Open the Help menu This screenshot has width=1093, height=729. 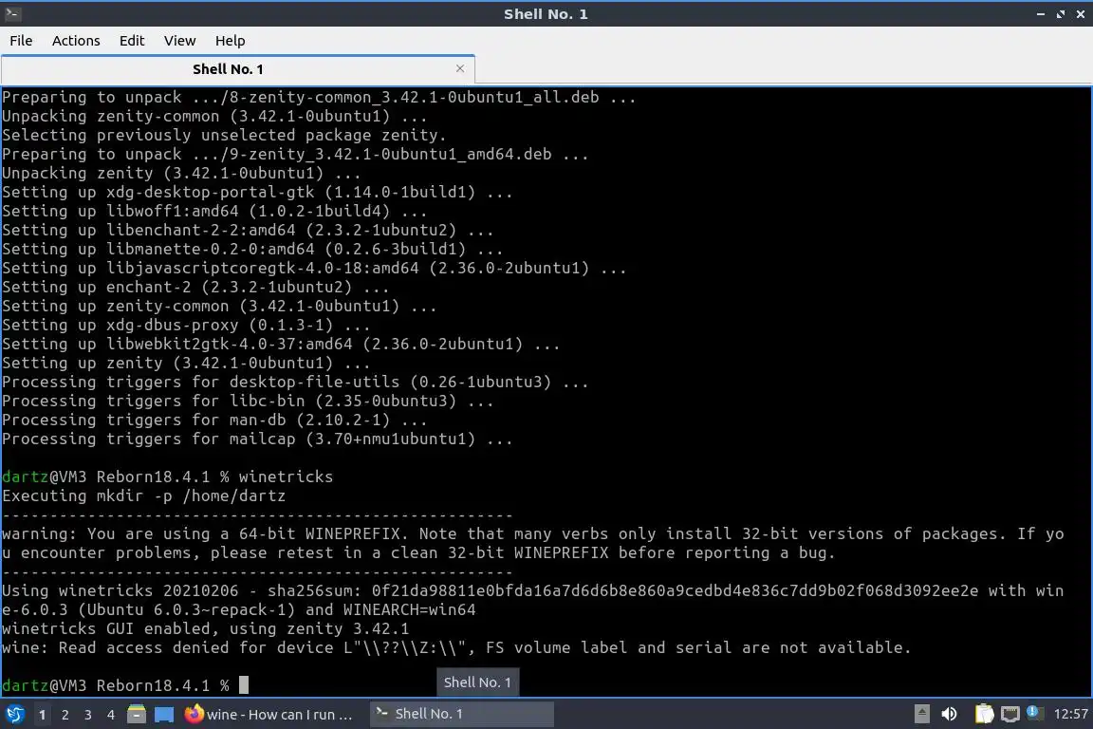click(230, 41)
